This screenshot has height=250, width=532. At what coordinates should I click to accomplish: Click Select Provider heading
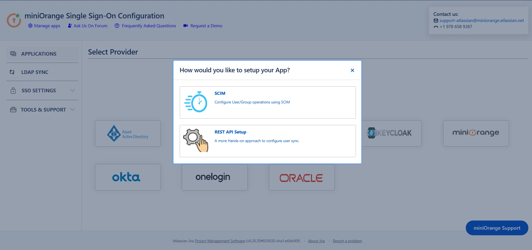(x=113, y=52)
